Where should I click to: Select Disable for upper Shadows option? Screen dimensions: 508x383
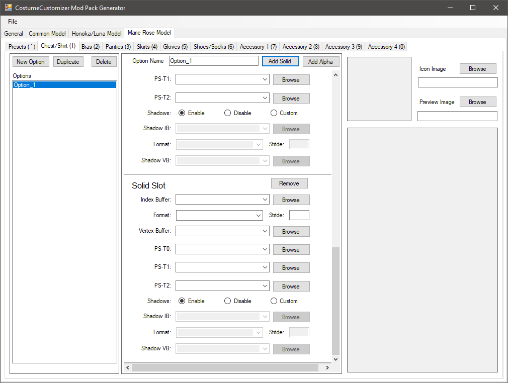click(237, 113)
